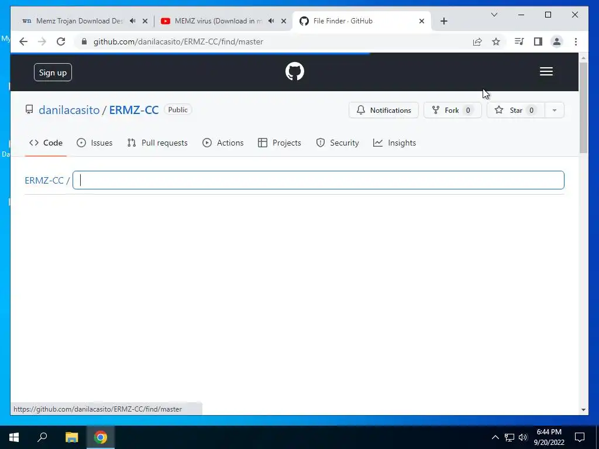The image size is (599, 449).
Task: Open a new tab with plus button
Action: (x=443, y=21)
